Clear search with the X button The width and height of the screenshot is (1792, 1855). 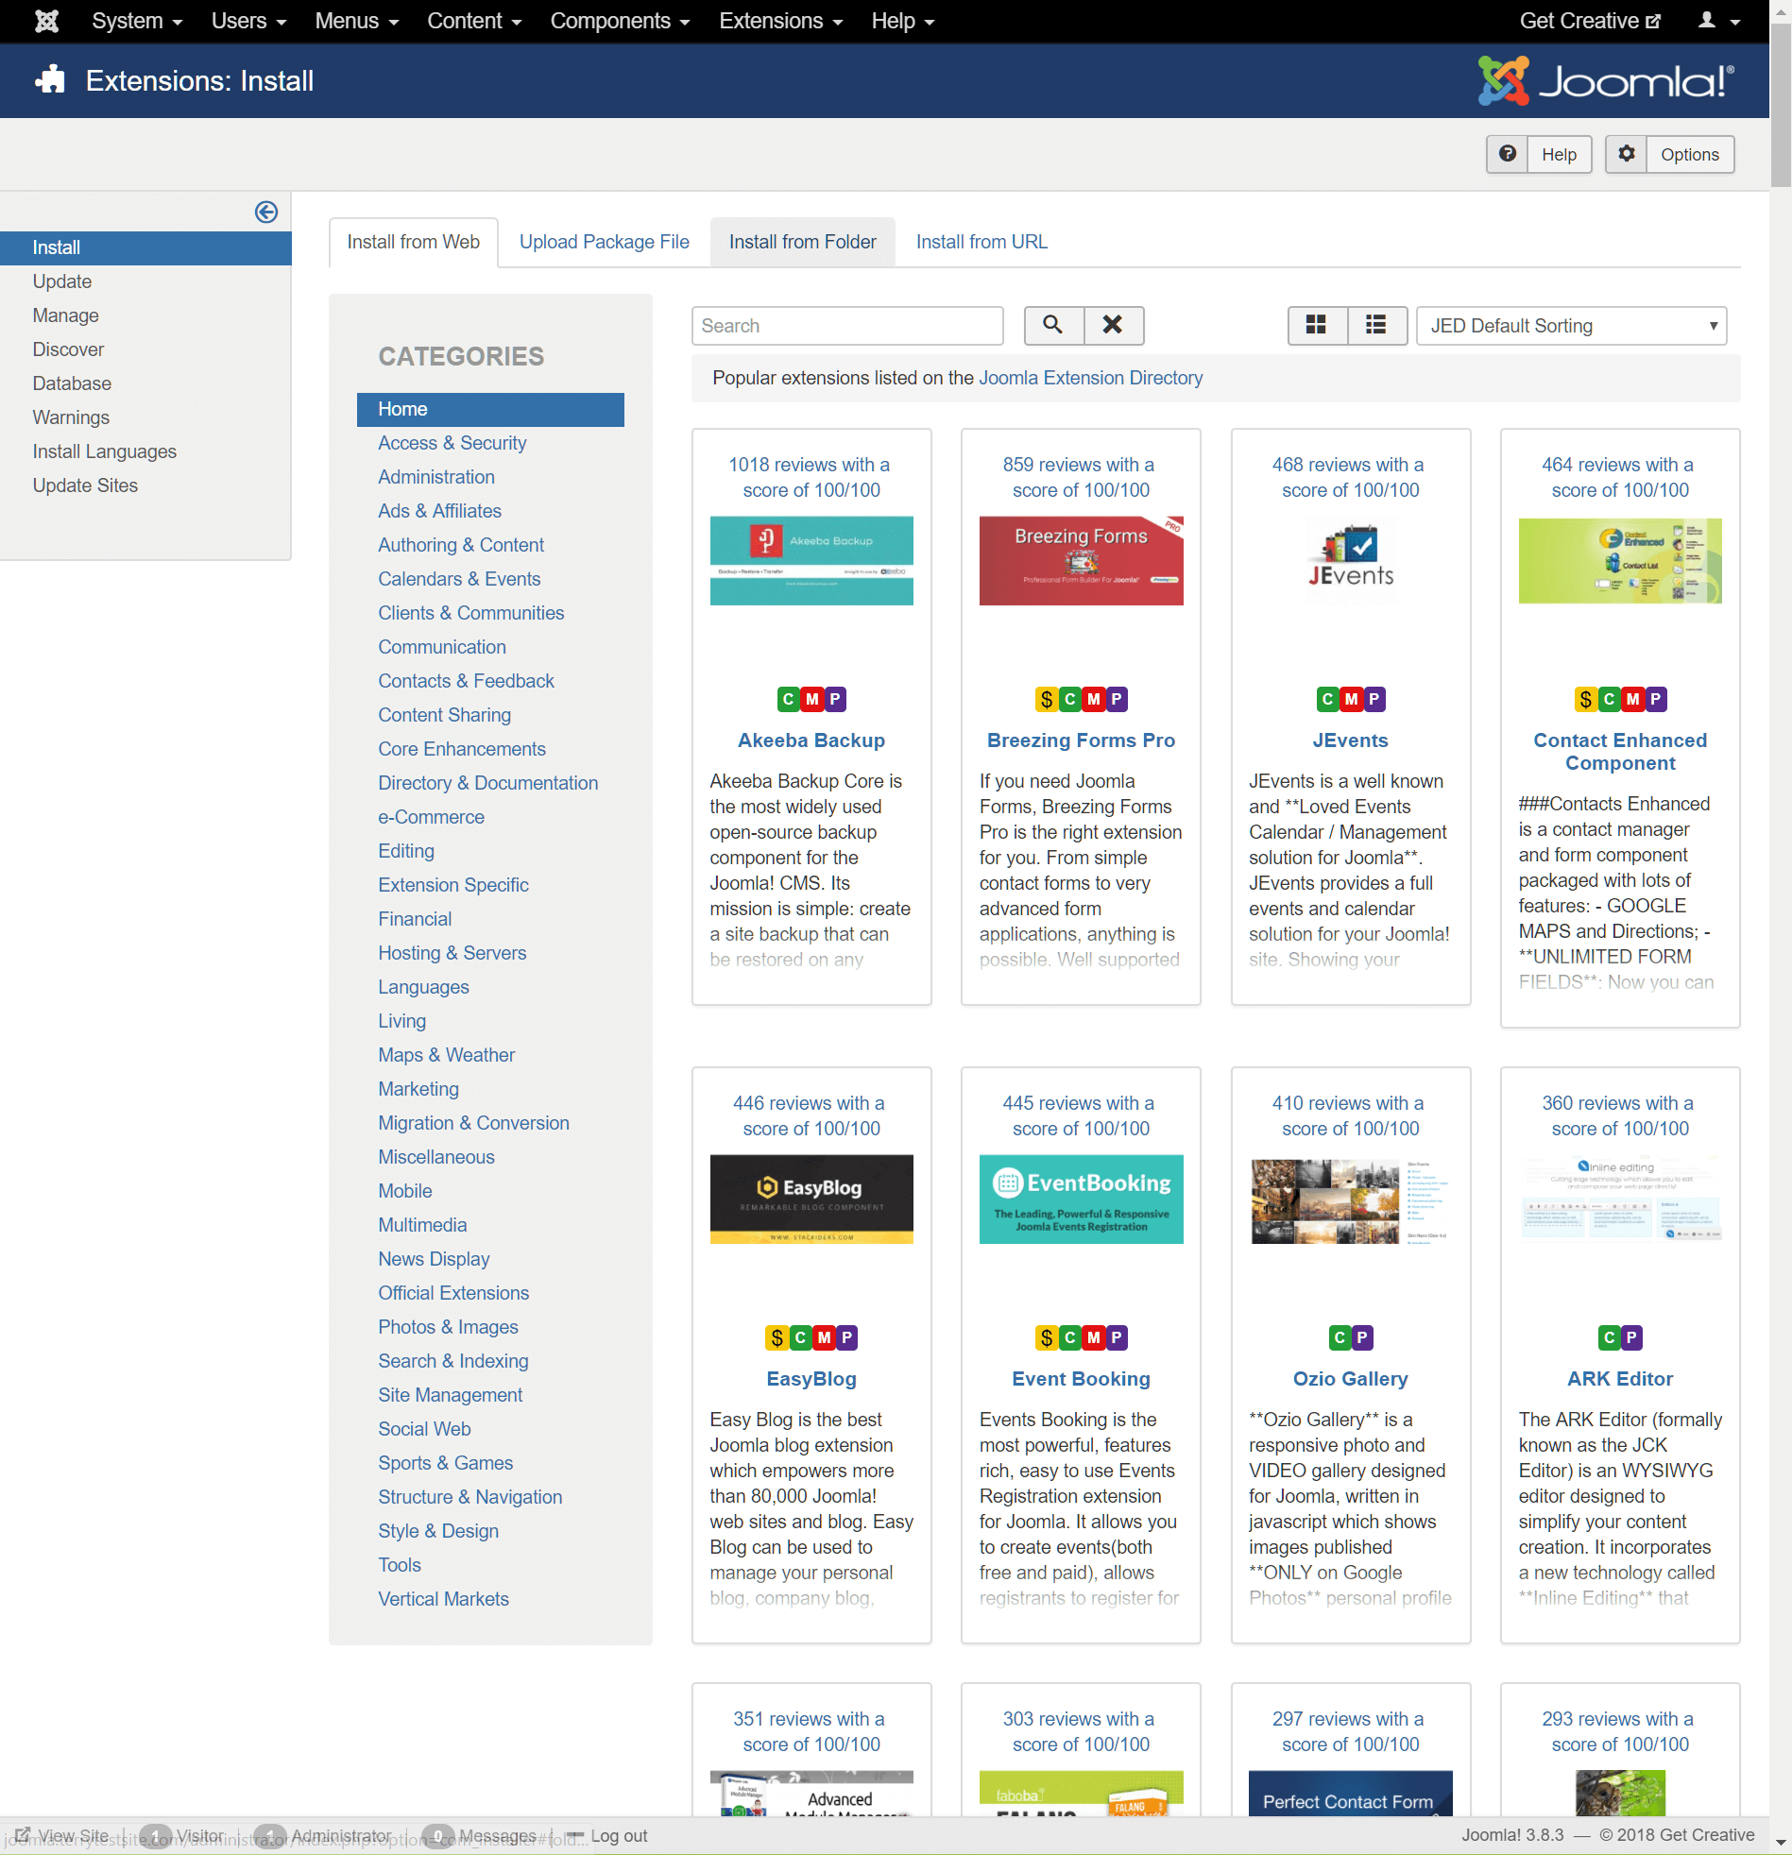[1112, 325]
